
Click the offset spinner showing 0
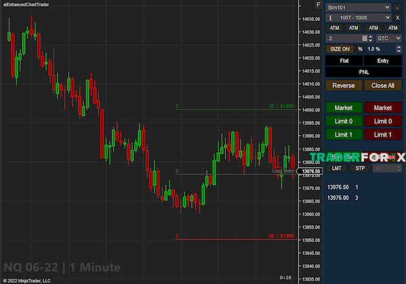tap(387, 168)
